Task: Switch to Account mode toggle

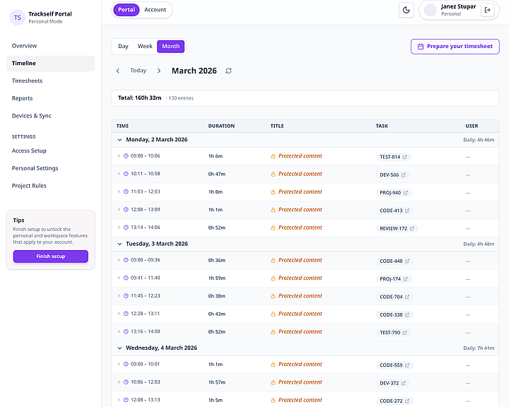Action: pos(155,10)
